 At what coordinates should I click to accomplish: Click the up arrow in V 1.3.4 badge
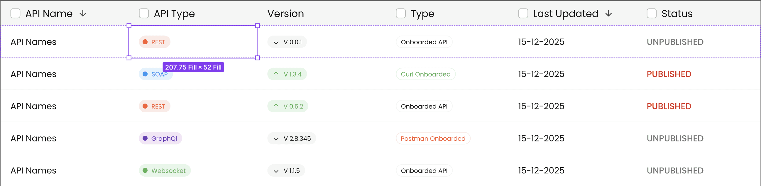pyautogui.click(x=276, y=74)
